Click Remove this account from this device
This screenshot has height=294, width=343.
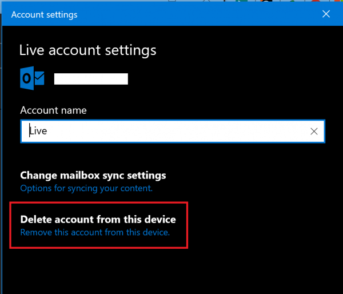pyautogui.click(x=95, y=232)
